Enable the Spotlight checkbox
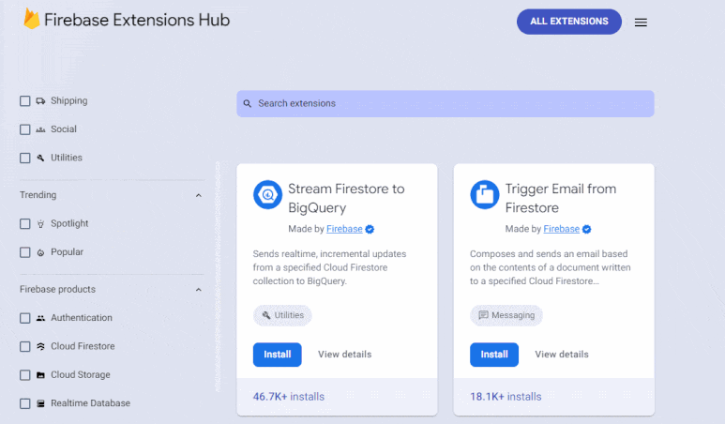Screen dimensions: 725x424 coord(25,224)
